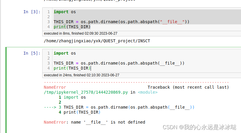
Task: Click the red NameError traceback header
Action: pos(55,87)
